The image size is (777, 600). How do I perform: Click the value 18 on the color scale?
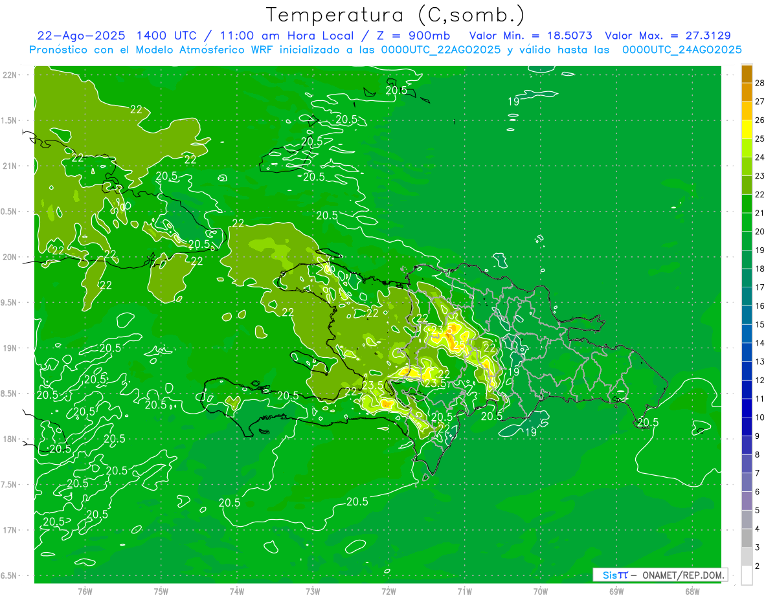pyautogui.click(x=760, y=268)
